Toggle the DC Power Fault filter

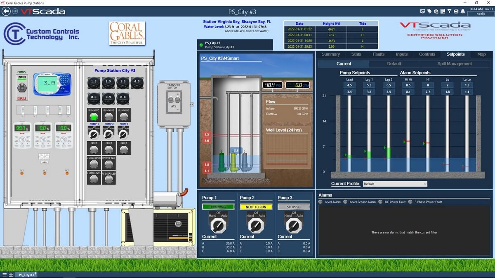tap(381, 202)
